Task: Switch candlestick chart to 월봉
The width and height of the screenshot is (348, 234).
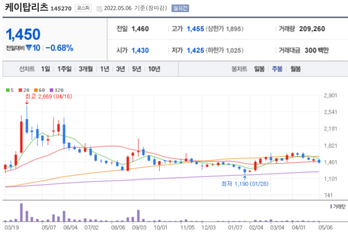Action: click(295, 69)
